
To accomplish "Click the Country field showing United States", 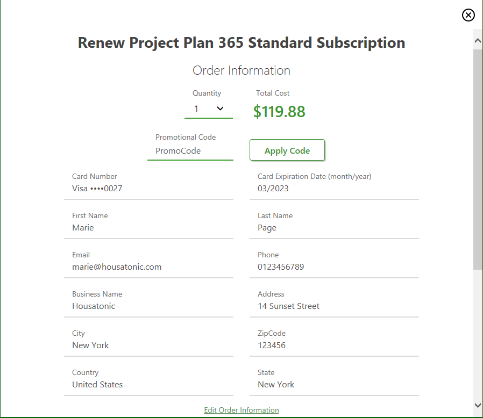I will click(x=148, y=385).
